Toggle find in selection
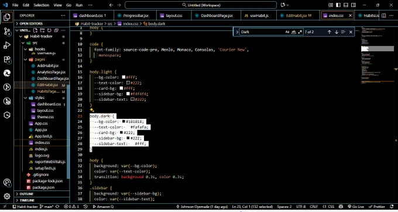The height and width of the screenshot is (212, 398). pos(343,32)
